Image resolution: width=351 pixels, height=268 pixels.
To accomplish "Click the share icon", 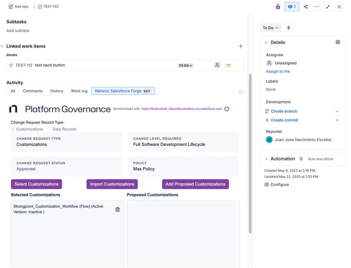I will 306,7.
